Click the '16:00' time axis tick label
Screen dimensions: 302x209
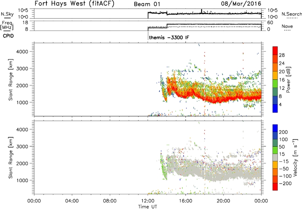[185, 201]
